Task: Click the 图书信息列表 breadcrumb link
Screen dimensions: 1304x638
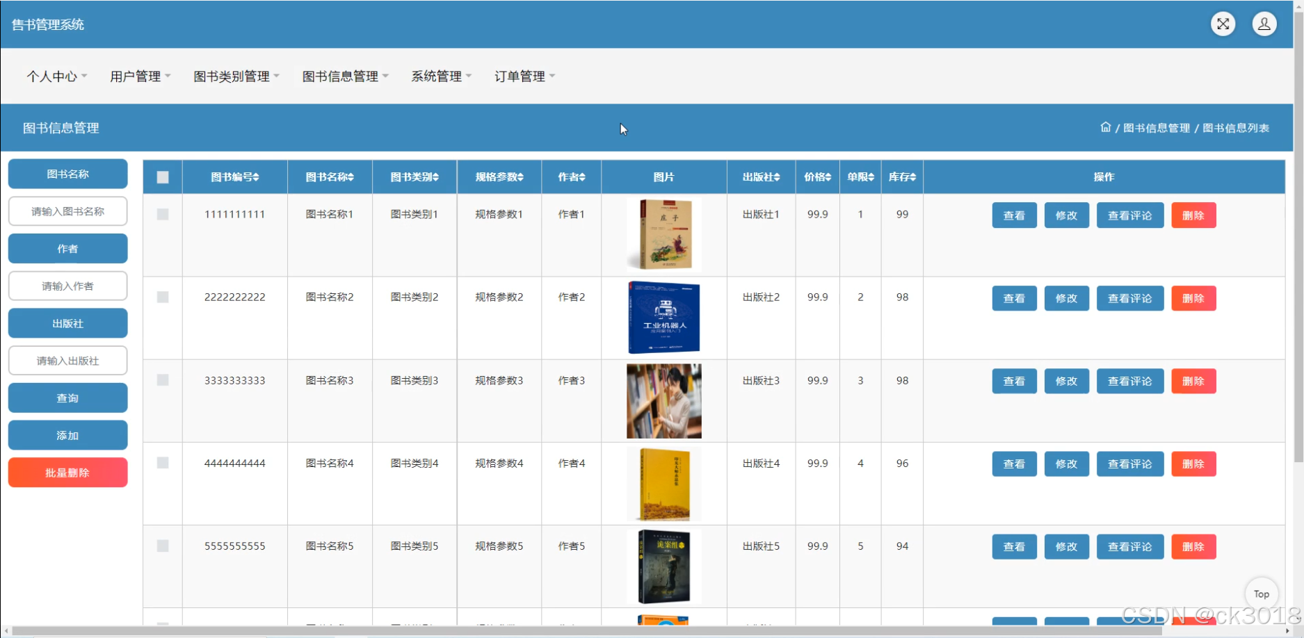Action: click(x=1236, y=128)
